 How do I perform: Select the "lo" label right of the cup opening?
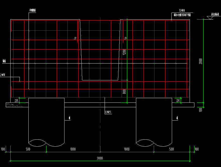pos(125,38)
